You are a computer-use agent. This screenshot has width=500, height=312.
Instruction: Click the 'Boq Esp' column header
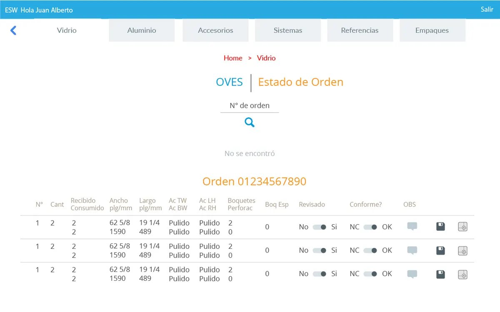coord(277,204)
